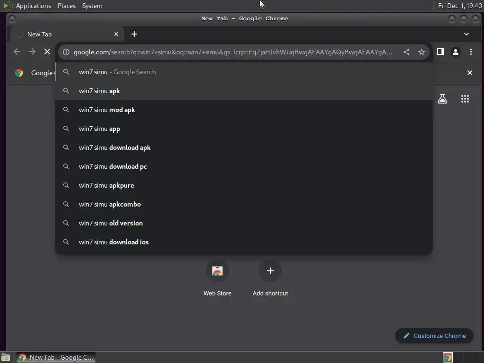Open the System menu
The image size is (484, 363).
92,6
